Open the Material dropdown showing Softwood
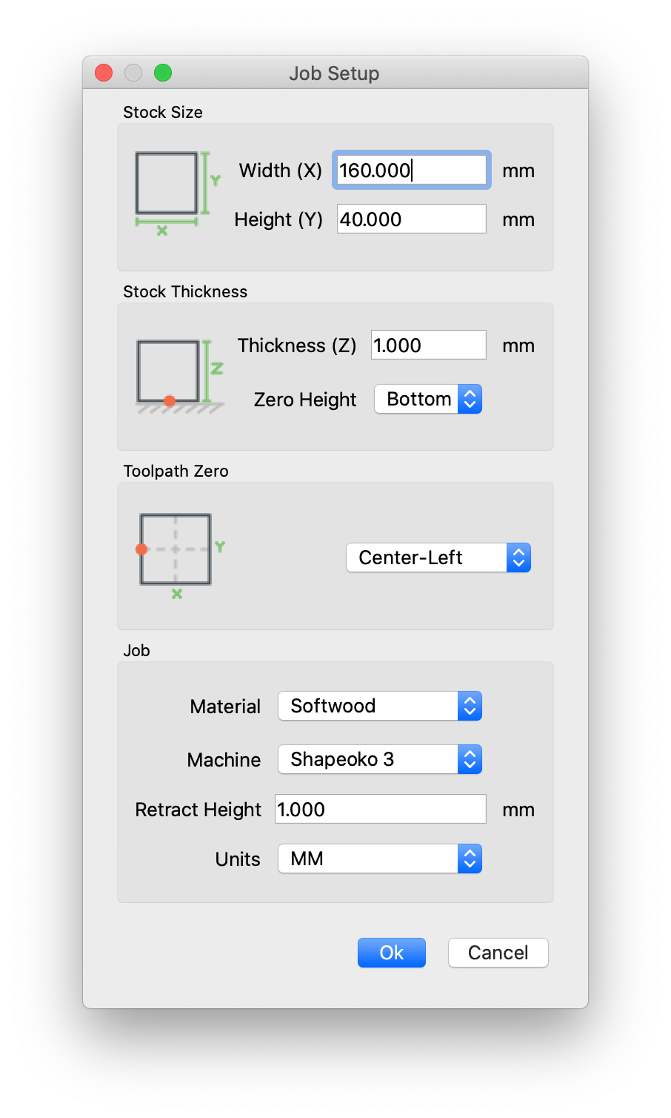 380,706
